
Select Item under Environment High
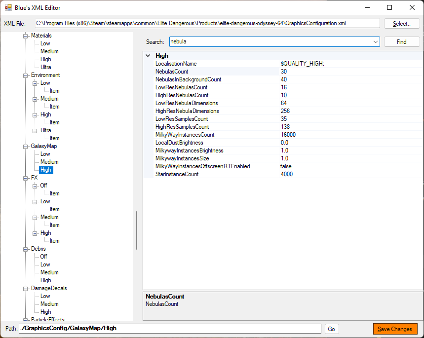(x=54, y=122)
